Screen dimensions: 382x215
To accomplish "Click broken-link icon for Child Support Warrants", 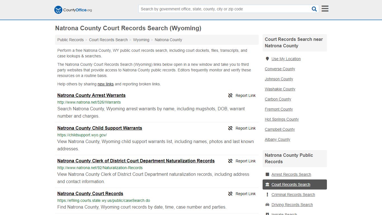I will [230, 128].
